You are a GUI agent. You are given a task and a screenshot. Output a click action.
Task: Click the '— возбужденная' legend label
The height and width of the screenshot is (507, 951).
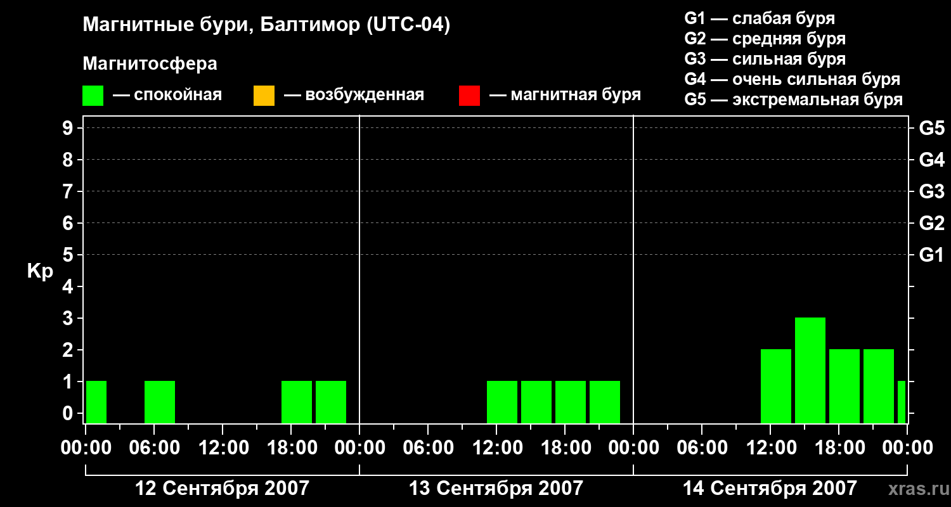tap(354, 95)
